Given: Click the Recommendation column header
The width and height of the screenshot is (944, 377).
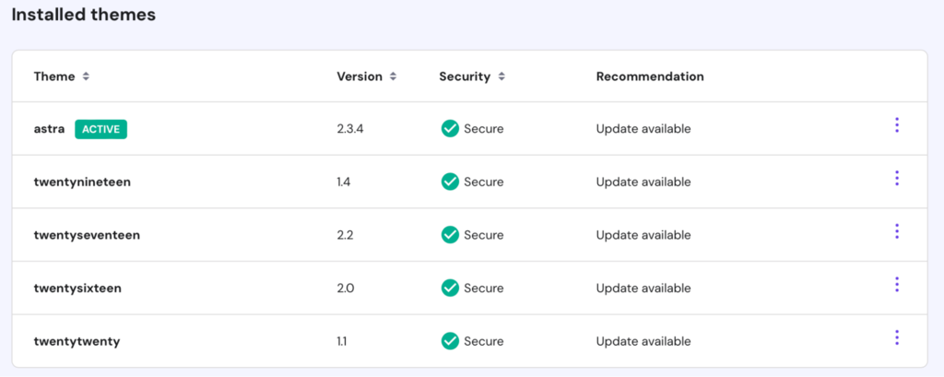Looking at the screenshot, I should 650,77.
